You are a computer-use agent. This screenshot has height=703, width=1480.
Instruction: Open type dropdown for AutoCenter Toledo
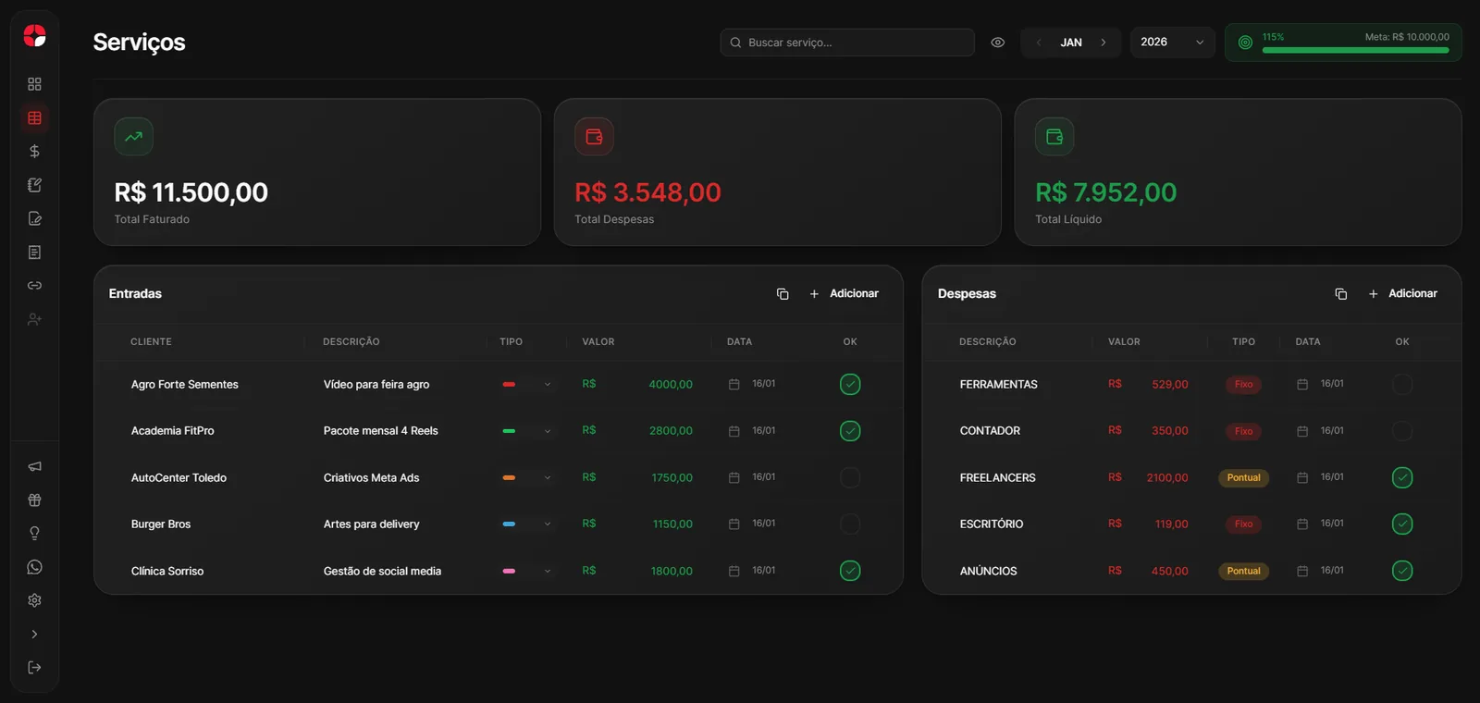527,477
